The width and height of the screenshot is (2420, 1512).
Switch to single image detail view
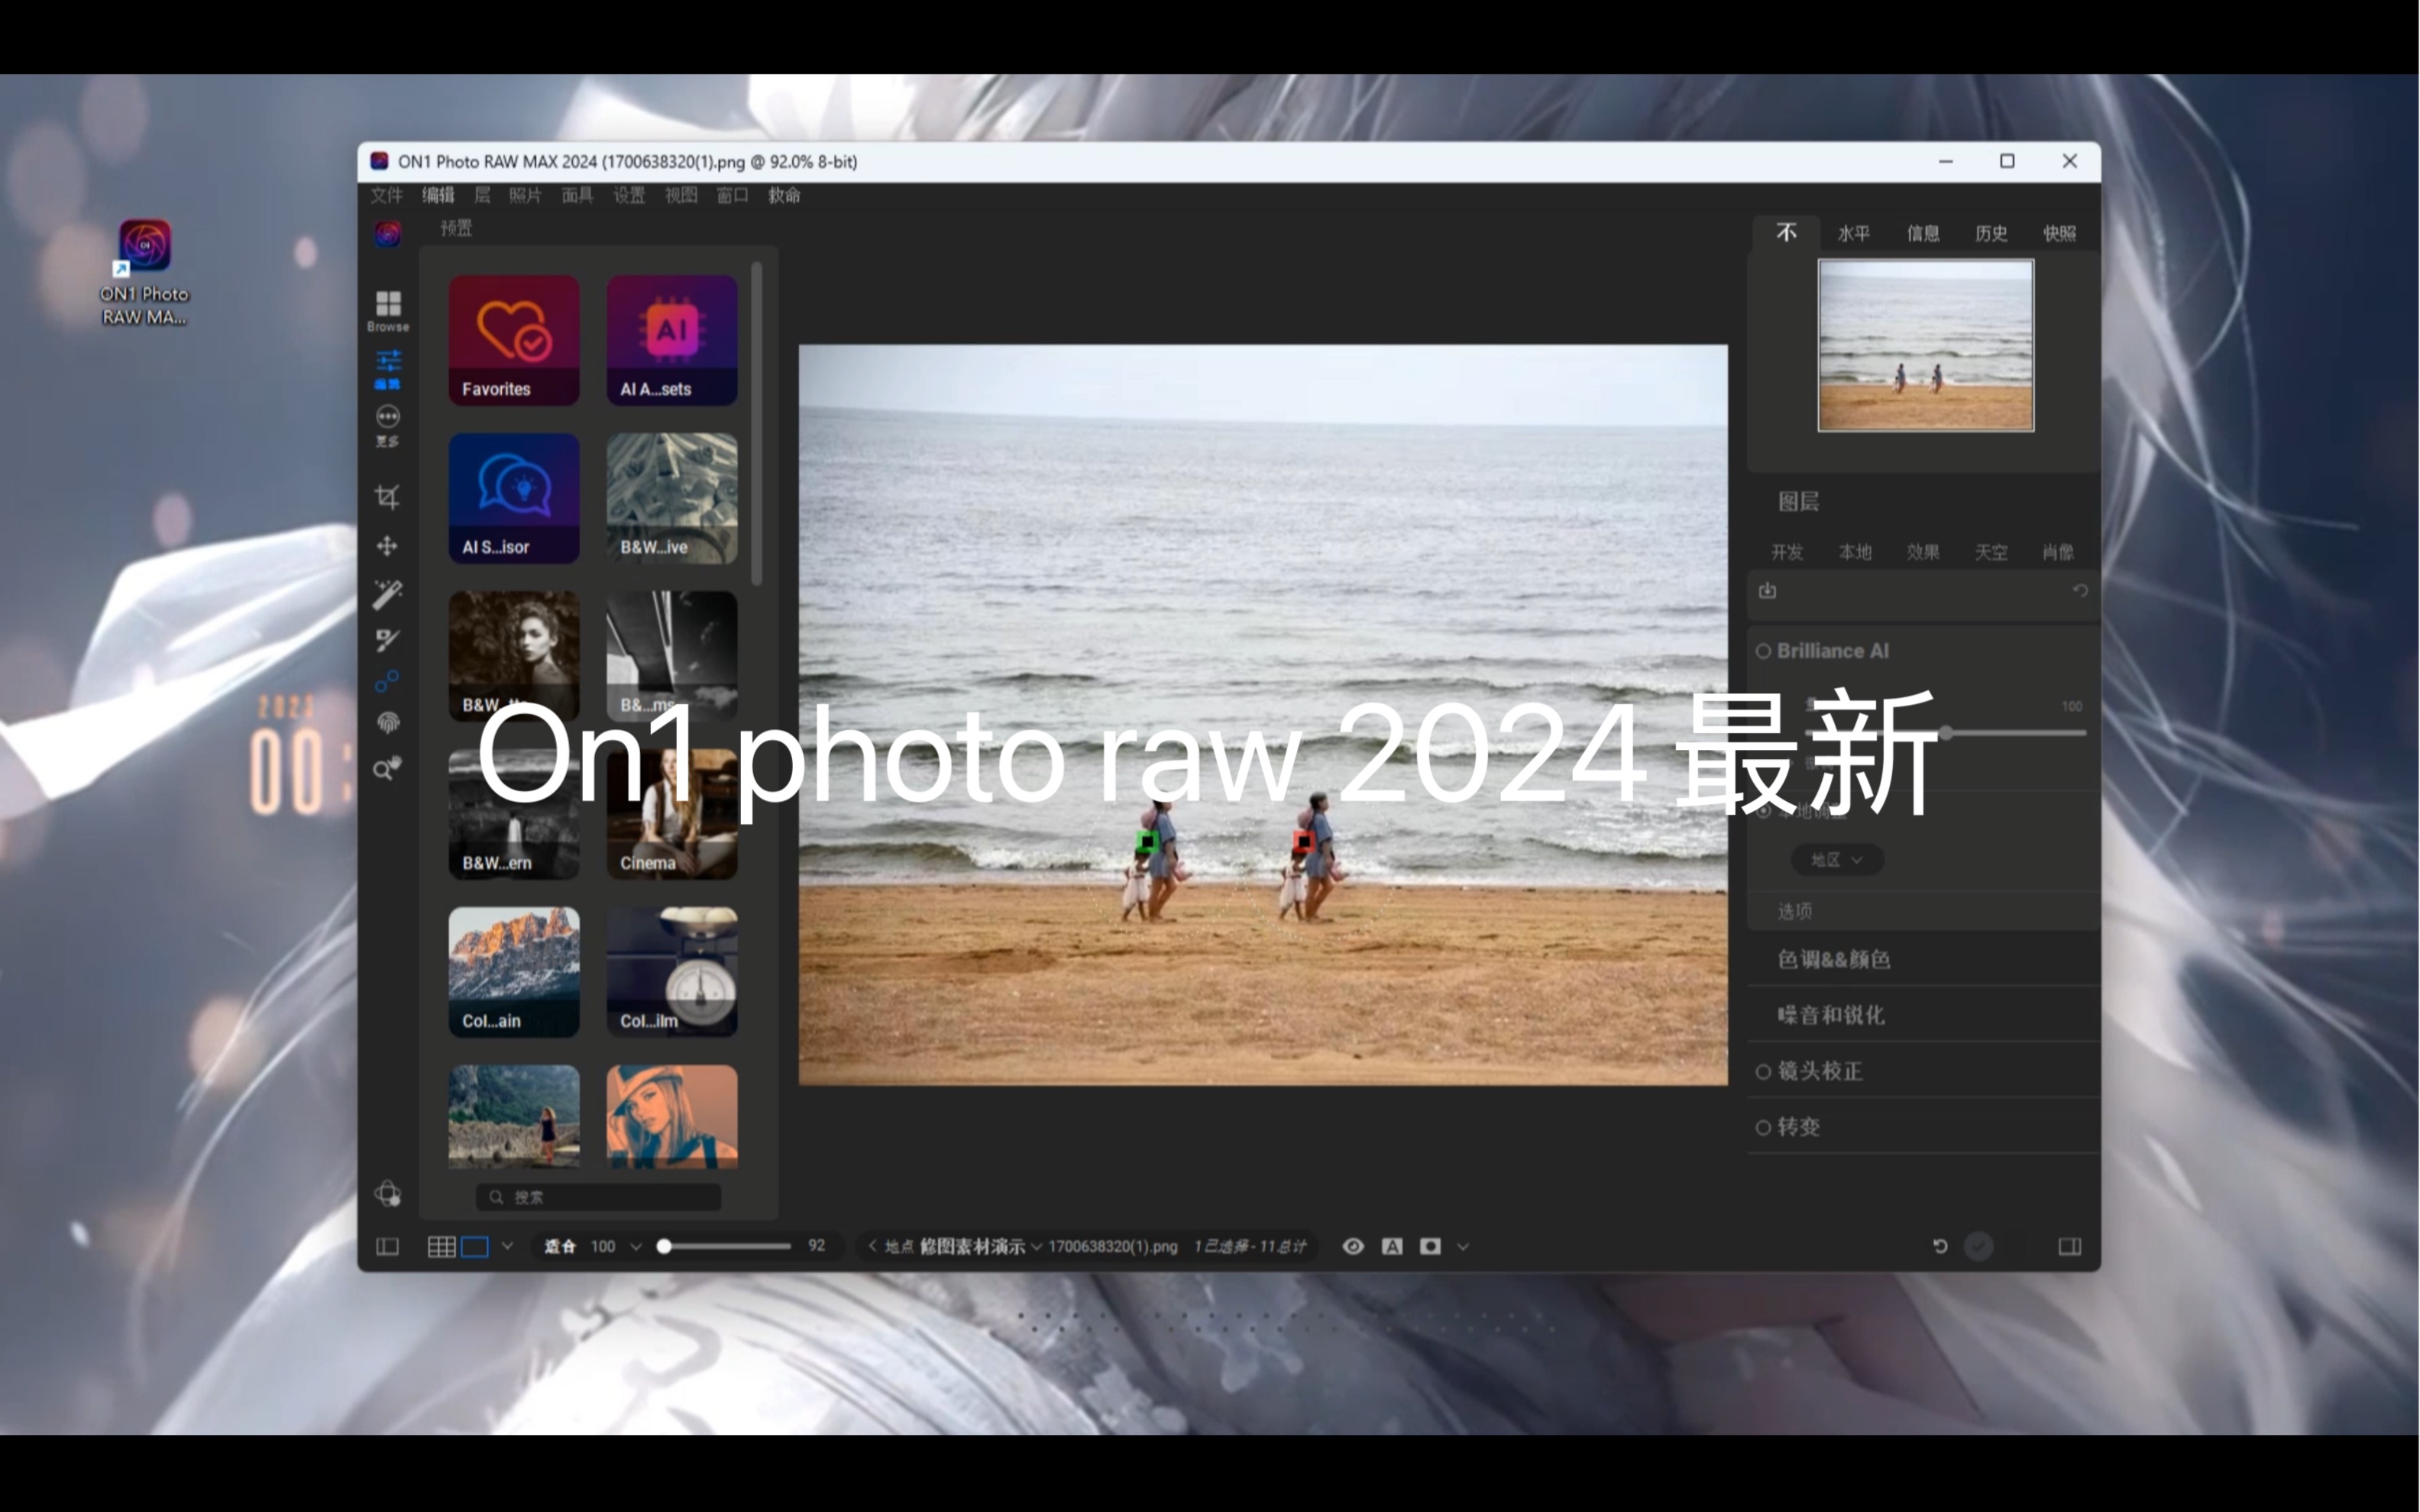point(475,1246)
